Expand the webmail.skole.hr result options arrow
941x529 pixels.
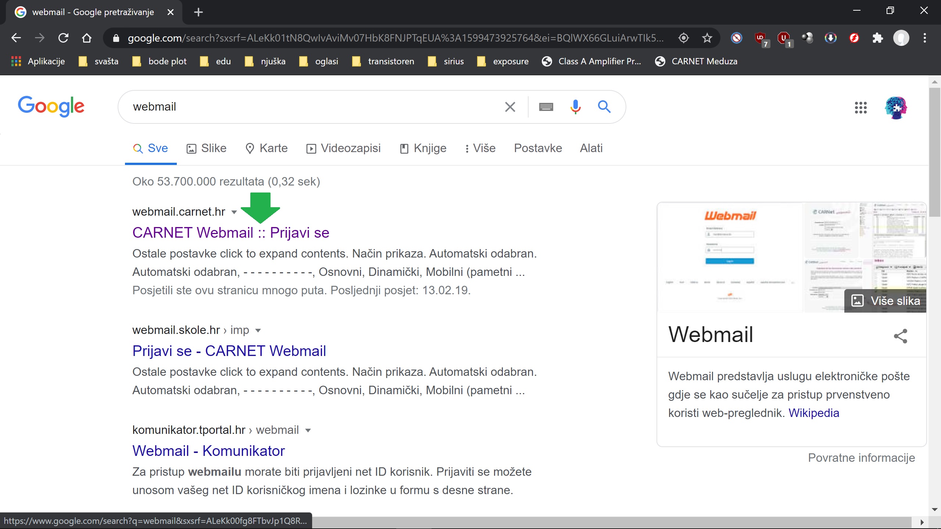(258, 330)
